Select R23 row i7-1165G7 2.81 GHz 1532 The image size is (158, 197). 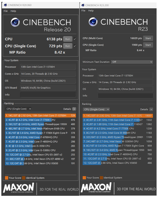pos(118,120)
